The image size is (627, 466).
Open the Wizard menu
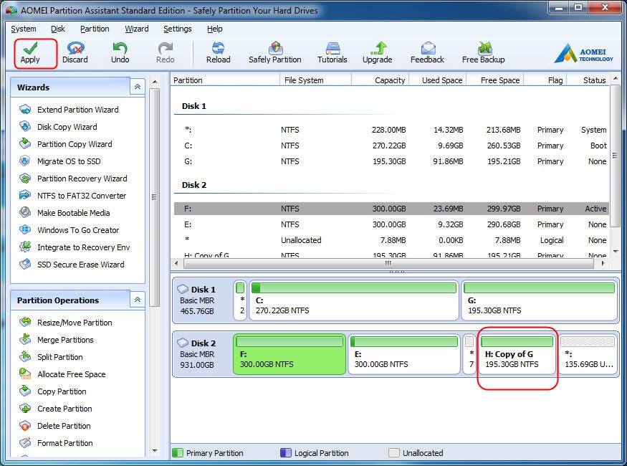[136, 29]
